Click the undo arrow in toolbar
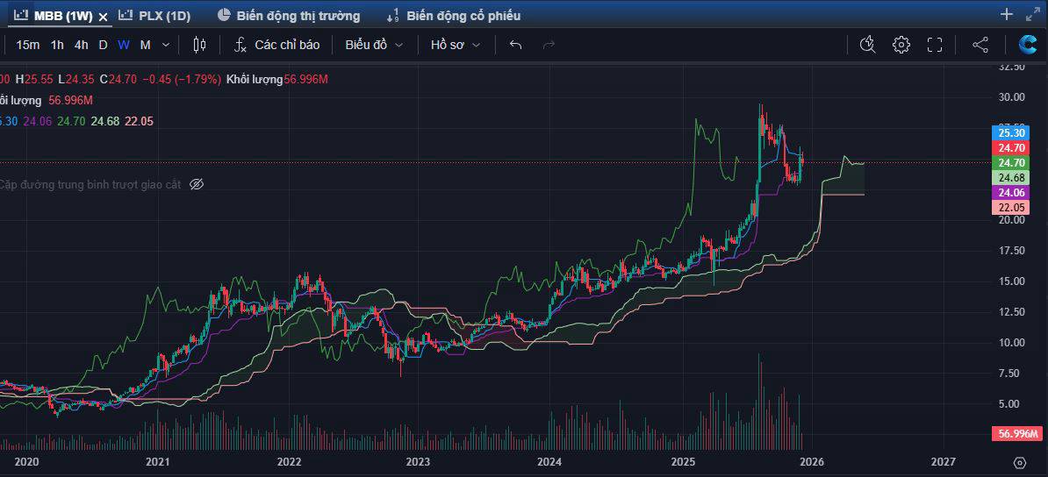This screenshot has height=477, width=1048. pos(515,45)
